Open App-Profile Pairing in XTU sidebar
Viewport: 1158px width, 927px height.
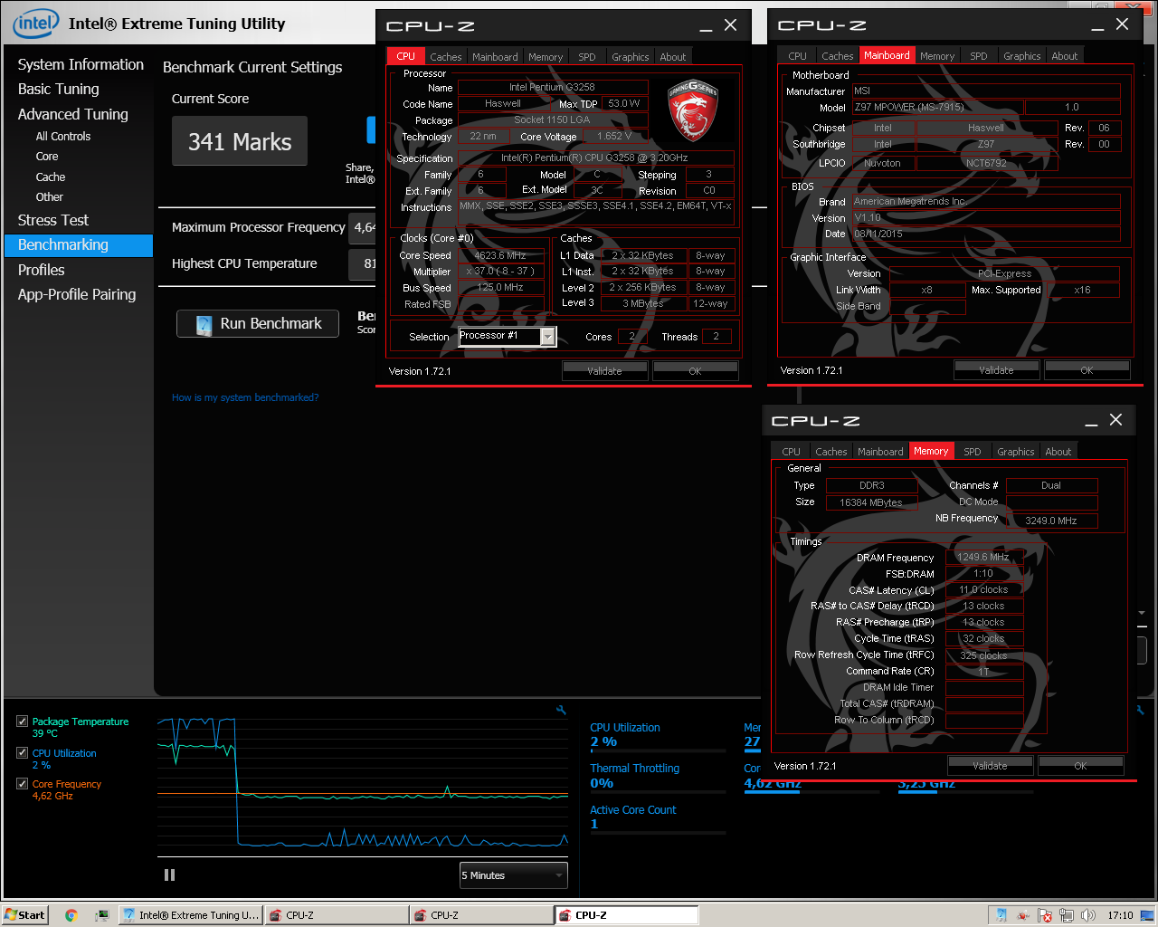[77, 294]
